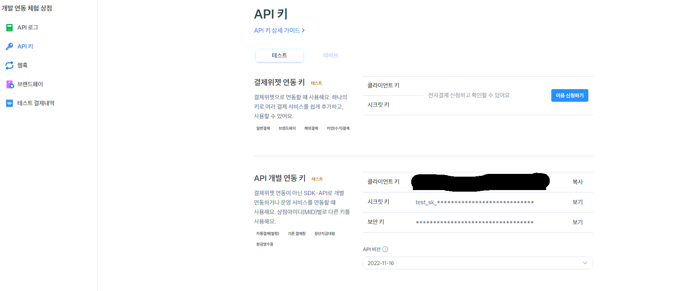Click the 개발 연동 체험 상점 title

(27, 8)
